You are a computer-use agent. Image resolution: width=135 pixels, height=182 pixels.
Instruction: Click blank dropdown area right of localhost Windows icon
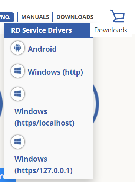[59, 94]
